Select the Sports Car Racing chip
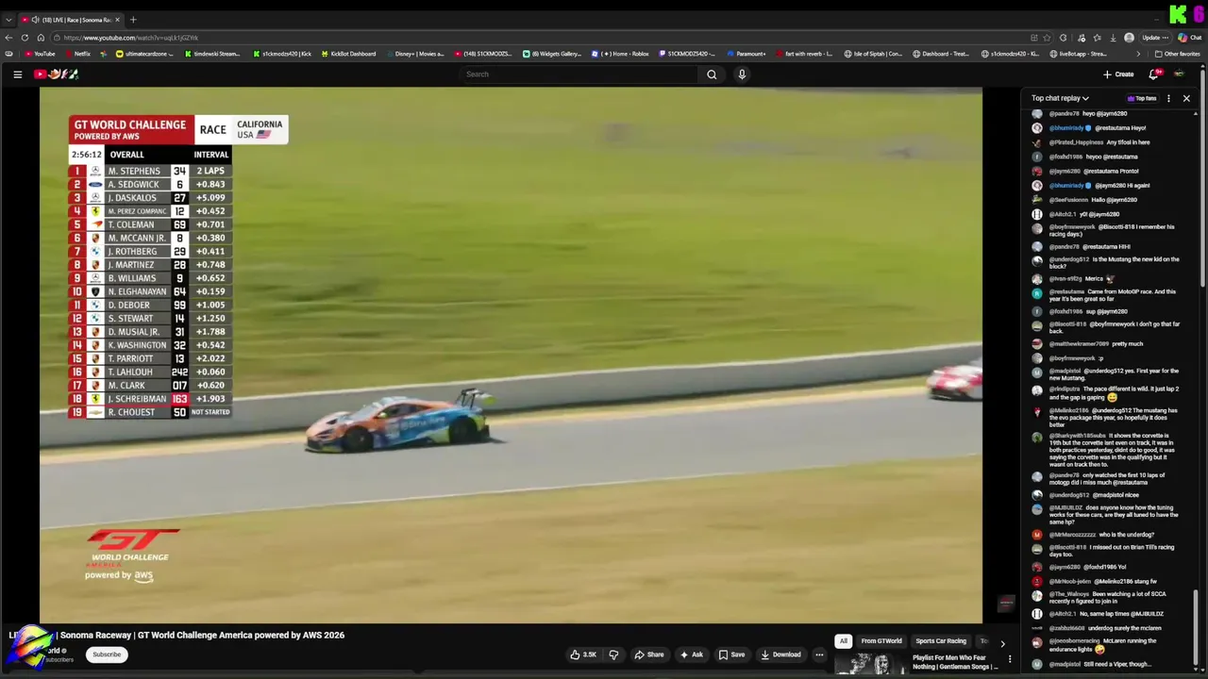1208x679 pixels. pyautogui.click(x=941, y=641)
